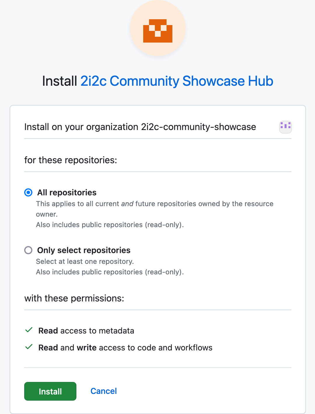Click the Only select repositories label
Screen dimensions: 315x414
[84, 250]
